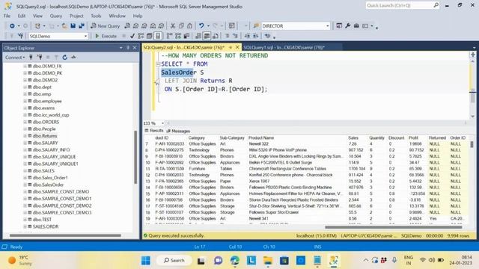Open the File menu
The height and width of the screenshot is (269, 479).
pyautogui.click(x=7, y=16)
